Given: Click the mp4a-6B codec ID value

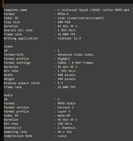Looking at the screenshot, I should 64,116.
